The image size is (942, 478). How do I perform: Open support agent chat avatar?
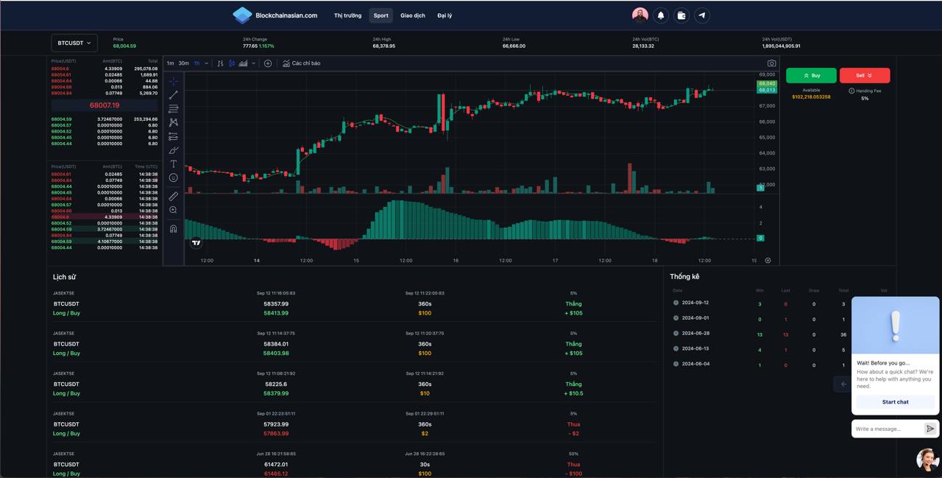pyautogui.click(x=927, y=460)
